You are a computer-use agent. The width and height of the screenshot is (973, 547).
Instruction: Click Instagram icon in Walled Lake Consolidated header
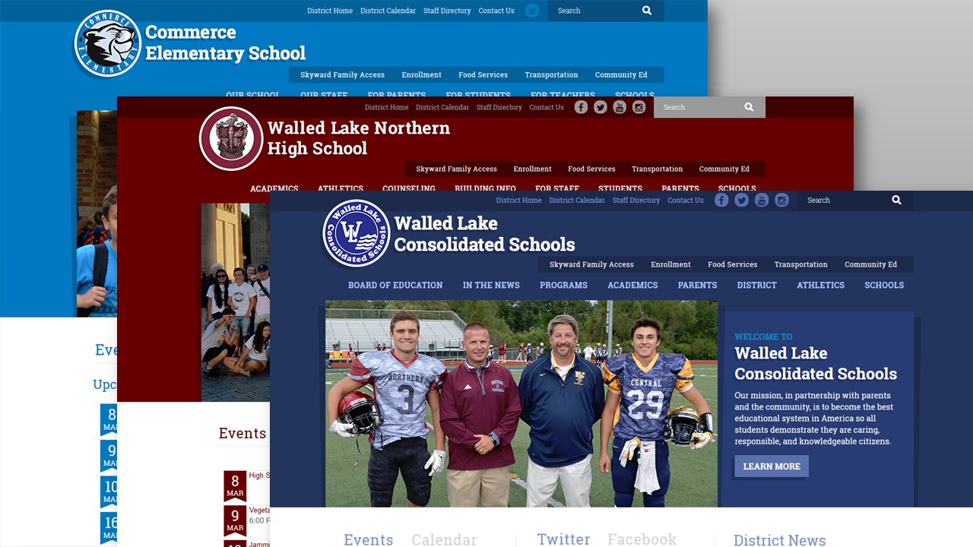781,200
